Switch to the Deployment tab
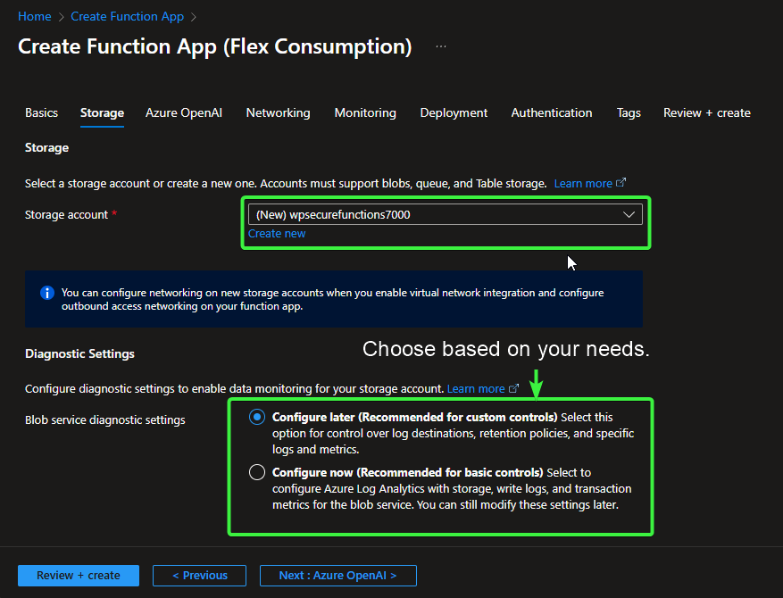Screen dimensions: 783x598 pyautogui.click(x=454, y=112)
